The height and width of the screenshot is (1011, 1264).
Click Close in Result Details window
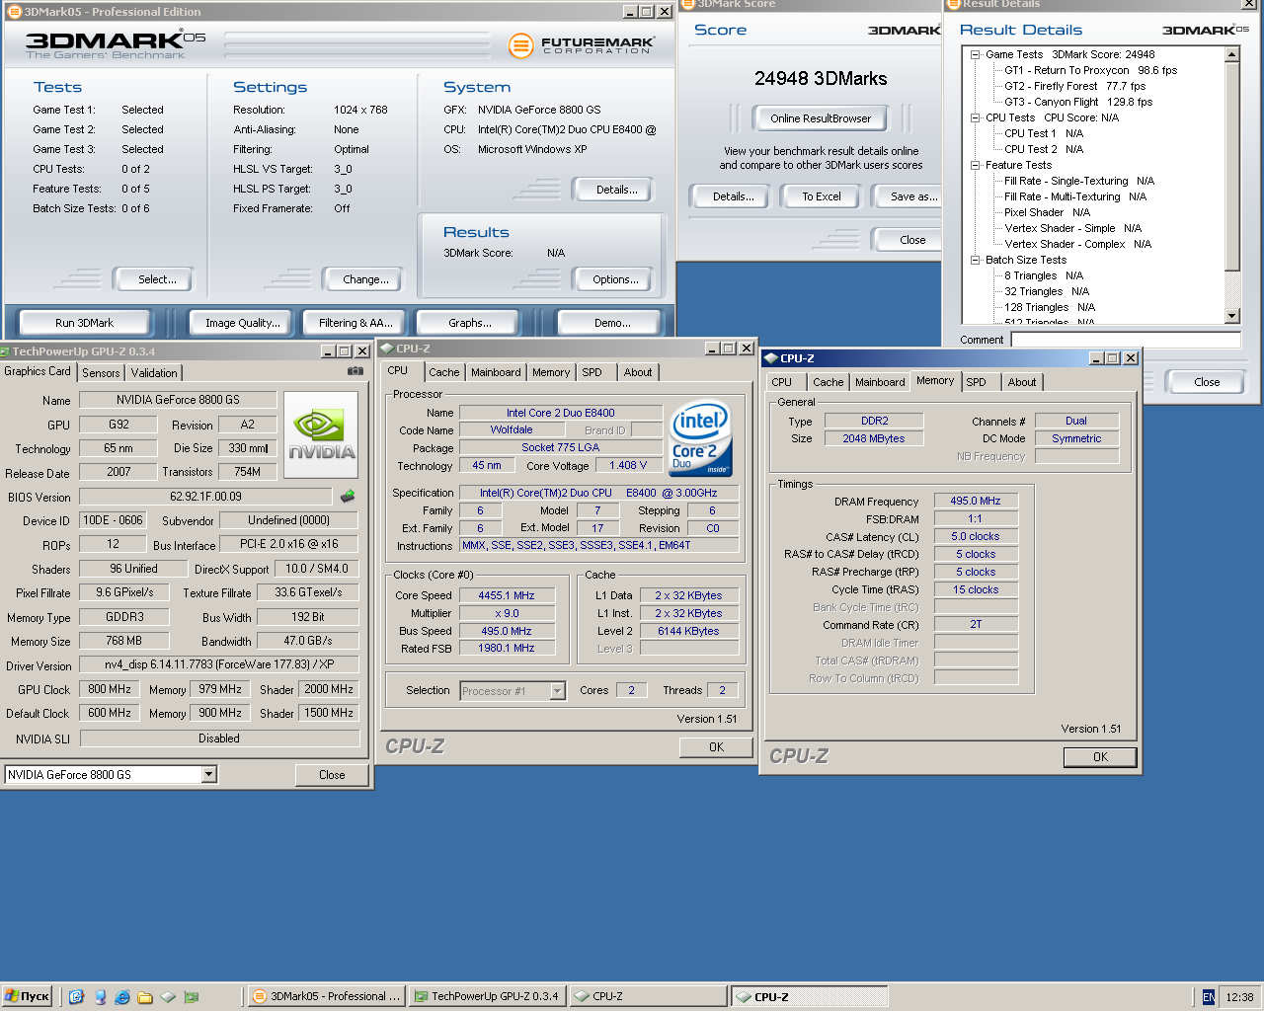[x=1206, y=382]
